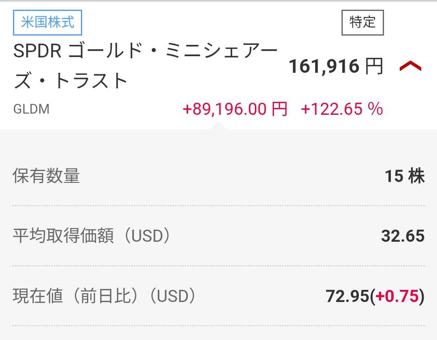Screen dimensions: 437x340
Task: Select the 32.65 average acquisition price
Action: (x=403, y=236)
